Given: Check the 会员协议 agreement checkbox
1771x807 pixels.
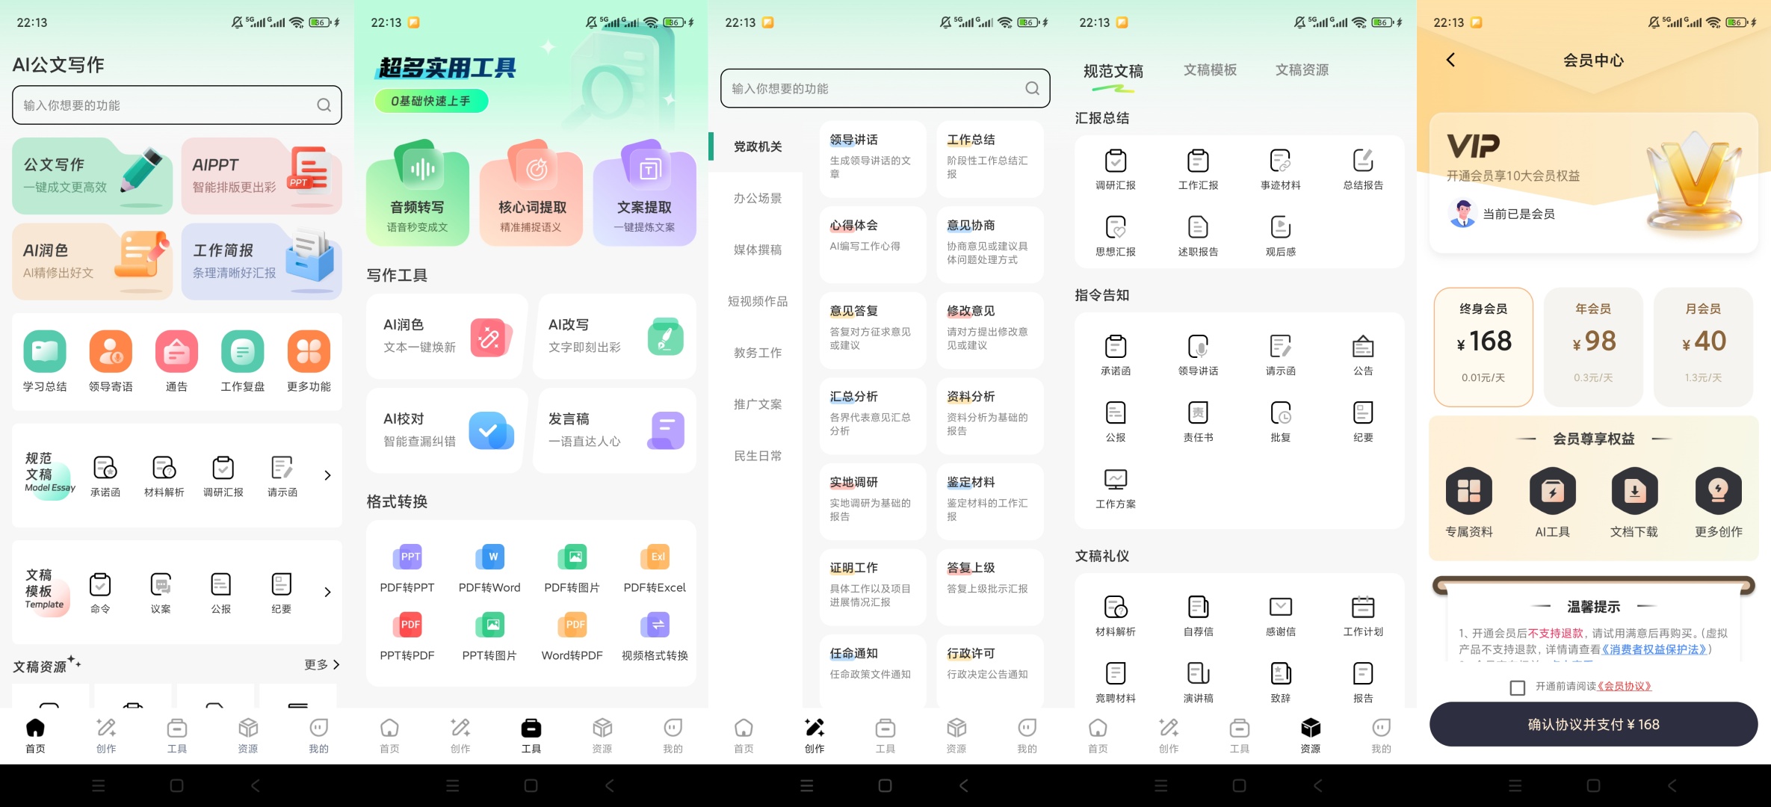Looking at the screenshot, I should coord(1517,687).
